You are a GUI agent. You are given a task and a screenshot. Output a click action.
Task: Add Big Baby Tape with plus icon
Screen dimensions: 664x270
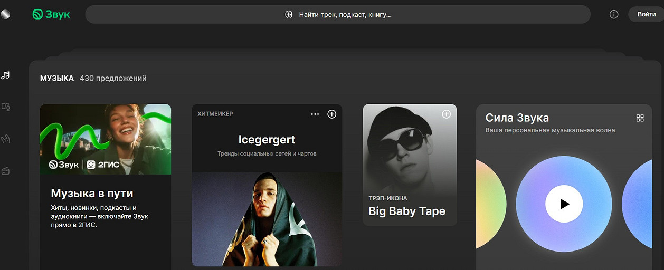coord(446,114)
